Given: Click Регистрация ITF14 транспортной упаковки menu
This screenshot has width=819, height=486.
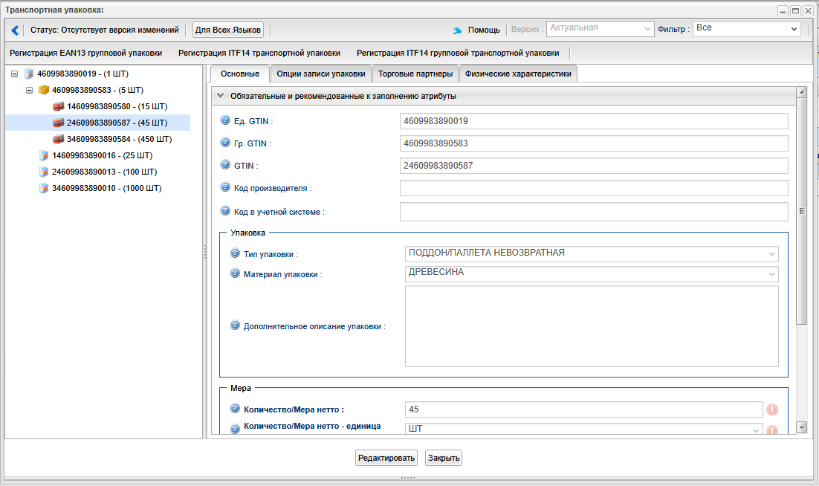Looking at the screenshot, I should pos(259,53).
